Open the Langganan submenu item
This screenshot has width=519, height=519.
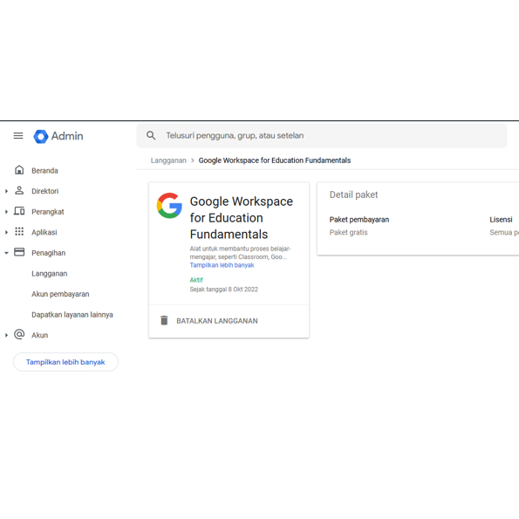50,274
